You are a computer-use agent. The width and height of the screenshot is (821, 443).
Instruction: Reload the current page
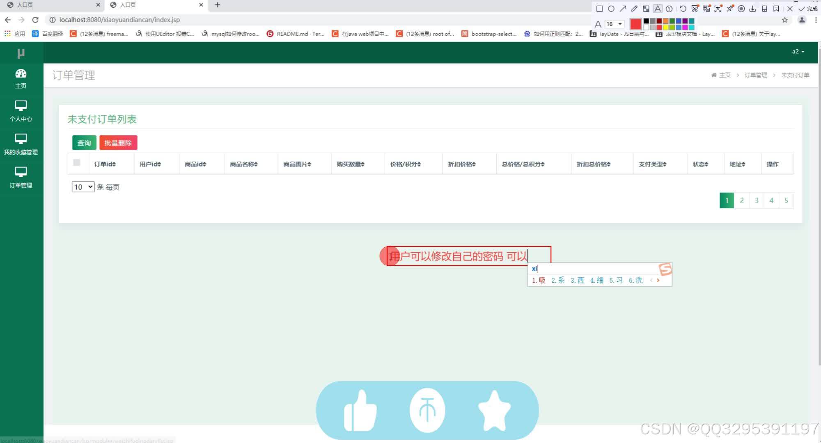[35, 20]
